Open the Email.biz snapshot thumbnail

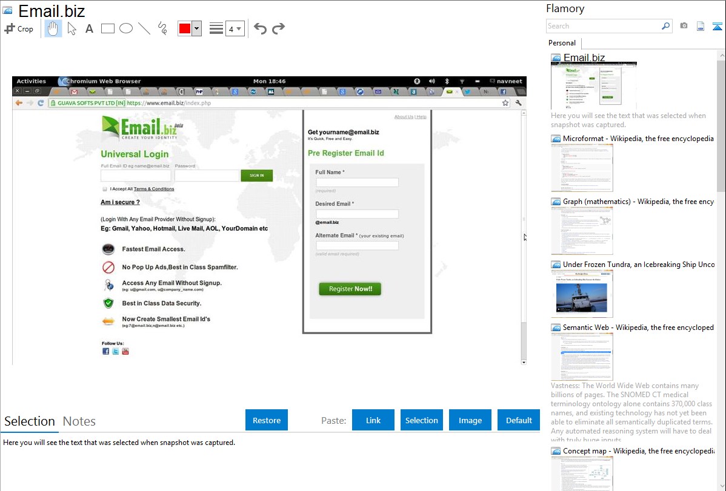[x=593, y=85]
